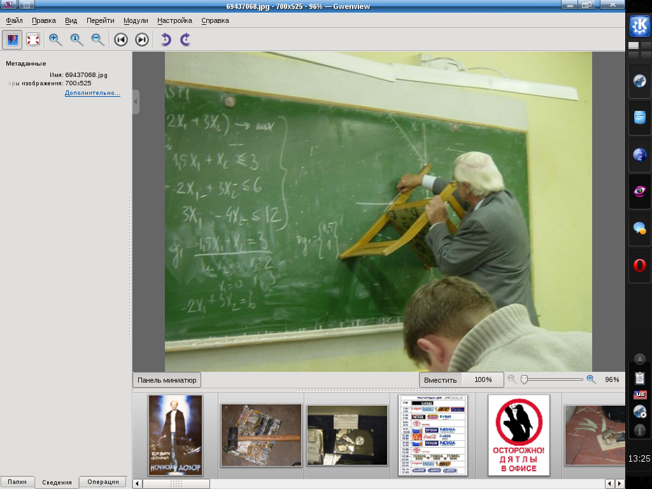The image size is (652, 489).
Task: Select the ОСТОРОЖНО ДЯТЛЫ В ОФИСЕ thumbnail
Action: pos(518,435)
